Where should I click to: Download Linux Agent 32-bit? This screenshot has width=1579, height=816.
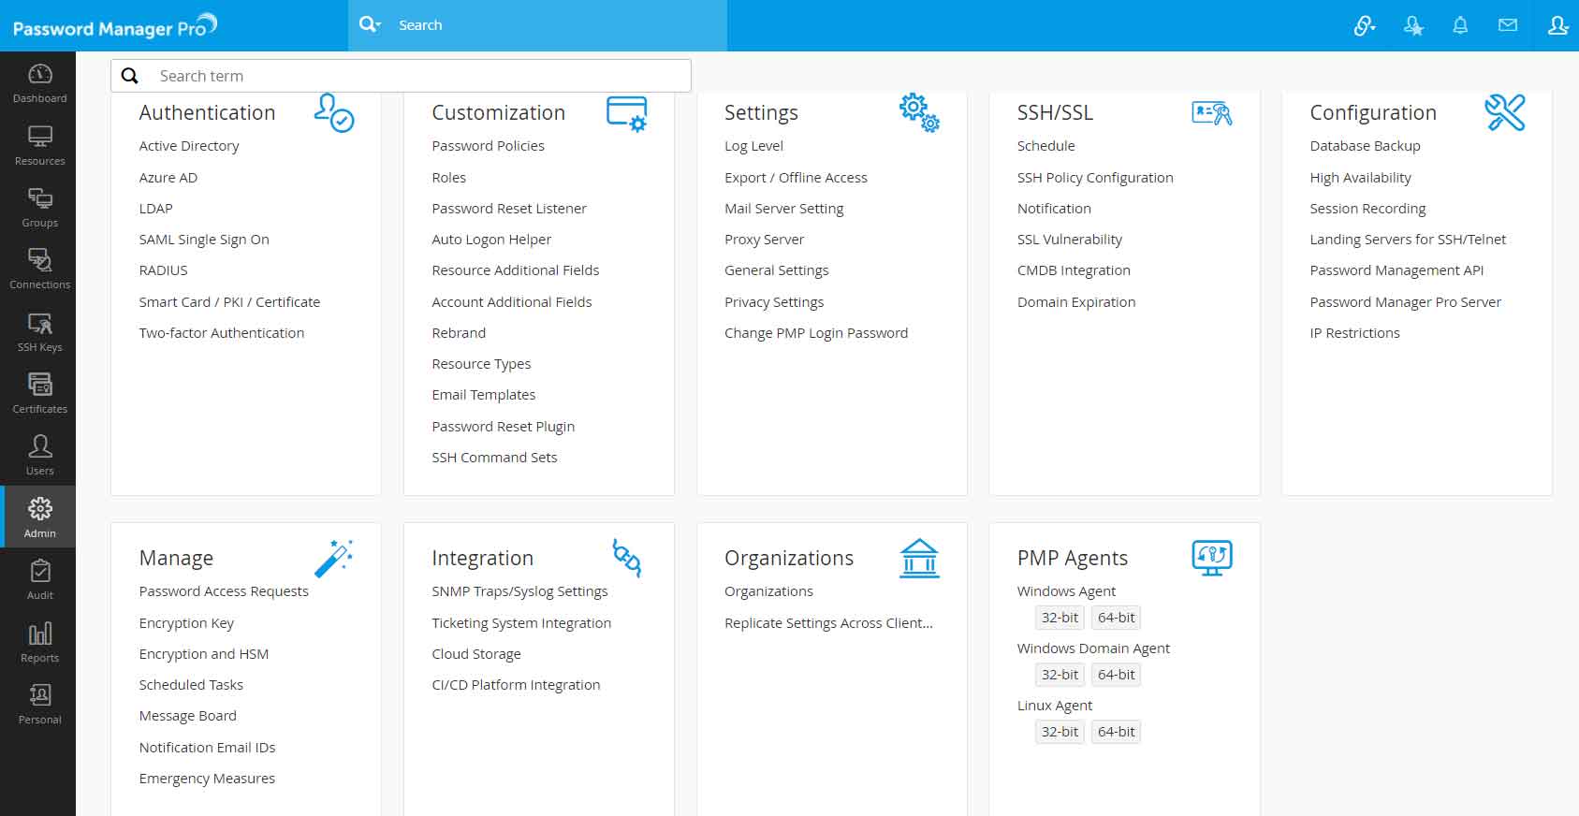click(1060, 732)
